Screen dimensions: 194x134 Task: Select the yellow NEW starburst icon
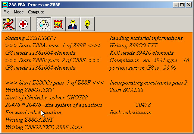(58, 24)
